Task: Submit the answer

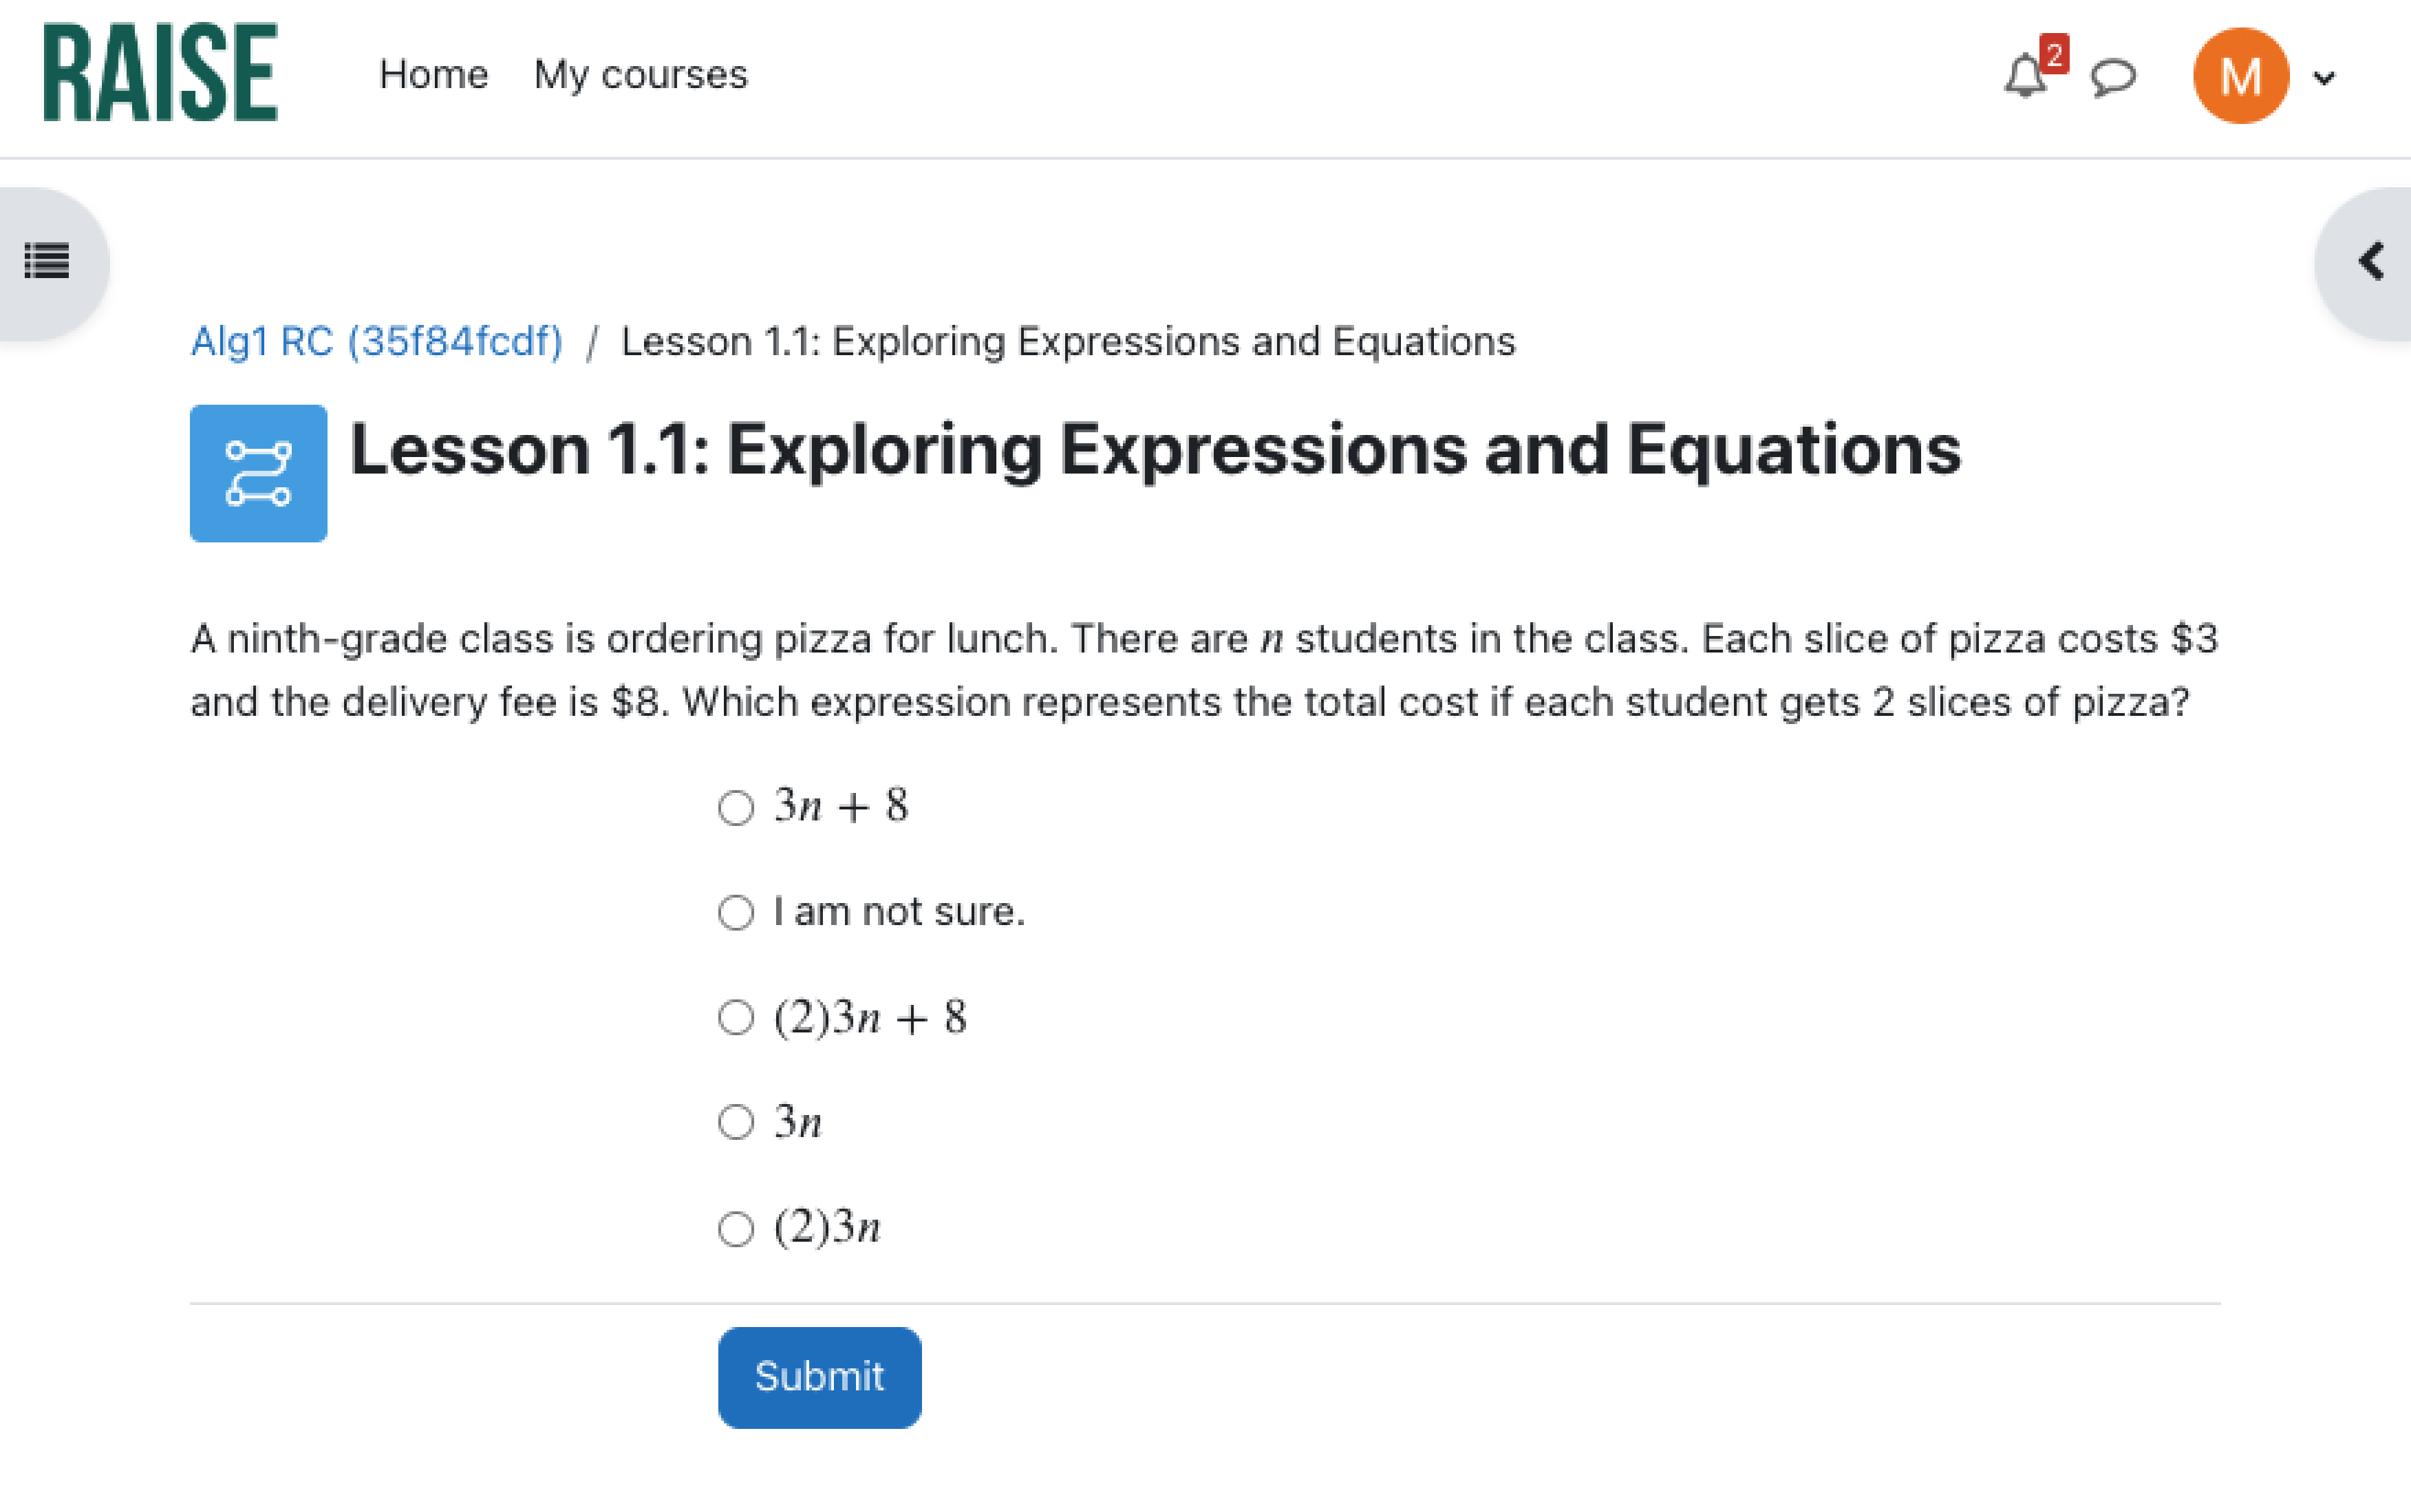Action: pyautogui.click(x=818, y=1377)
